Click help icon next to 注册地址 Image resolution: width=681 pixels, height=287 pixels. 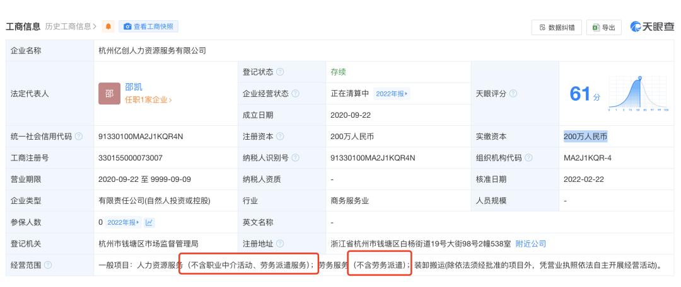pos(280,244)
